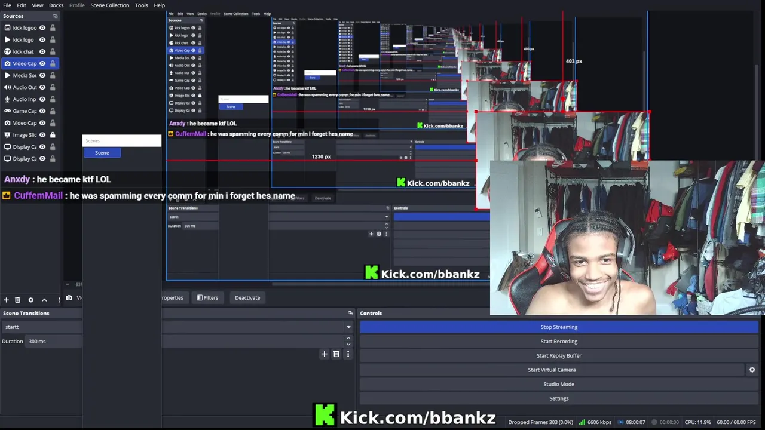
Task: Open source properties gear icon
Action: (30, 300)
